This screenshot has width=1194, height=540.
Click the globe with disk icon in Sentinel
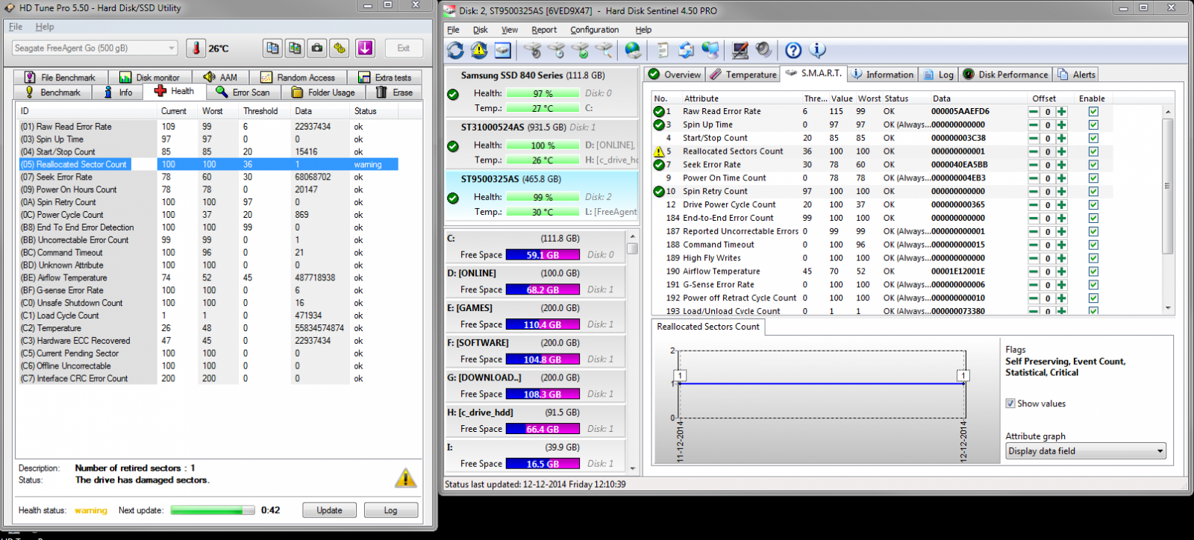point(633,50)
